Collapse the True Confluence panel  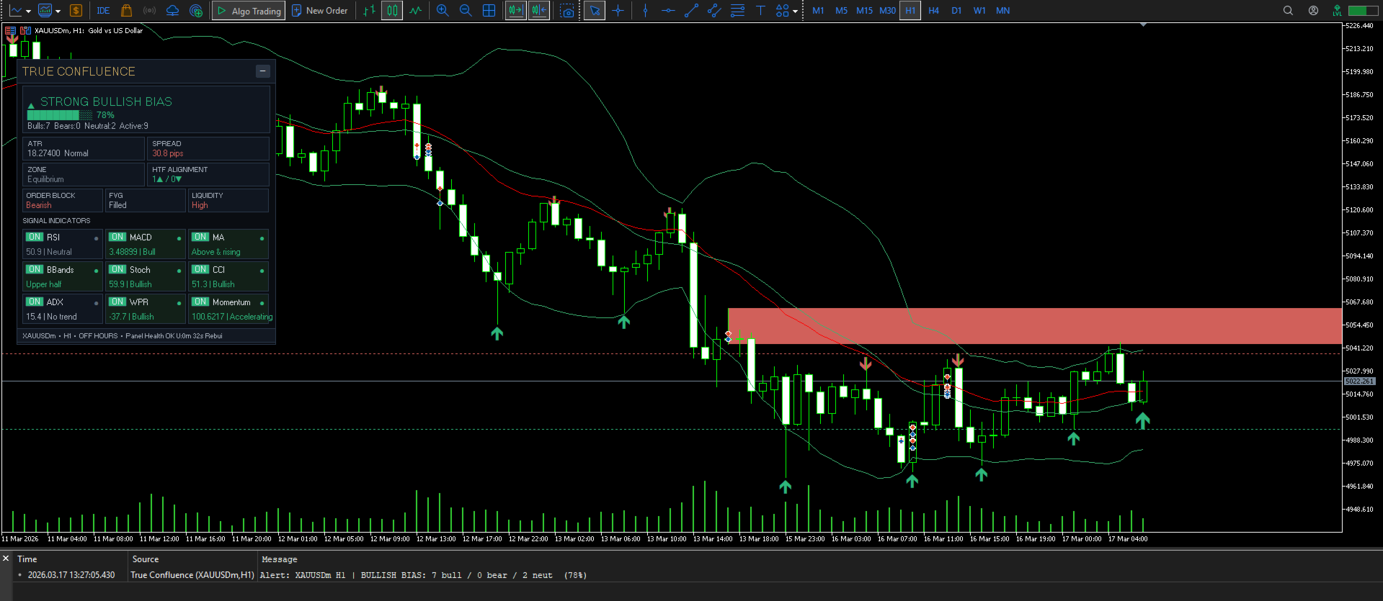pyautogui.click(x=263, y=71)
